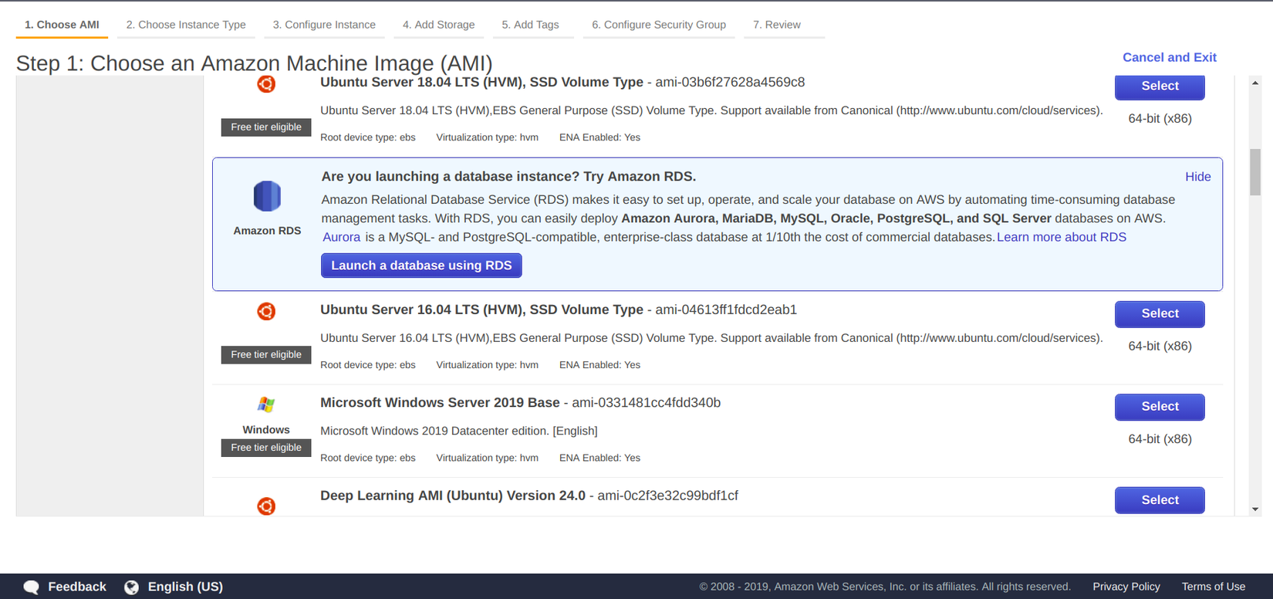Click the scrollbar up arrow
1273x599 pixels.
point(1255,83)
